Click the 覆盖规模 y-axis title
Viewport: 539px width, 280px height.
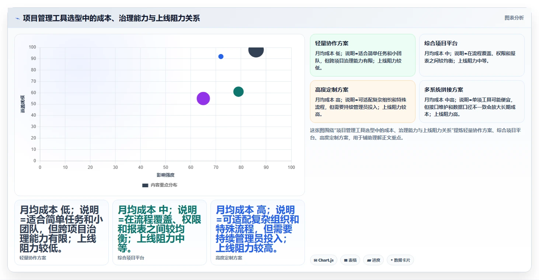[x=23, y=104]
